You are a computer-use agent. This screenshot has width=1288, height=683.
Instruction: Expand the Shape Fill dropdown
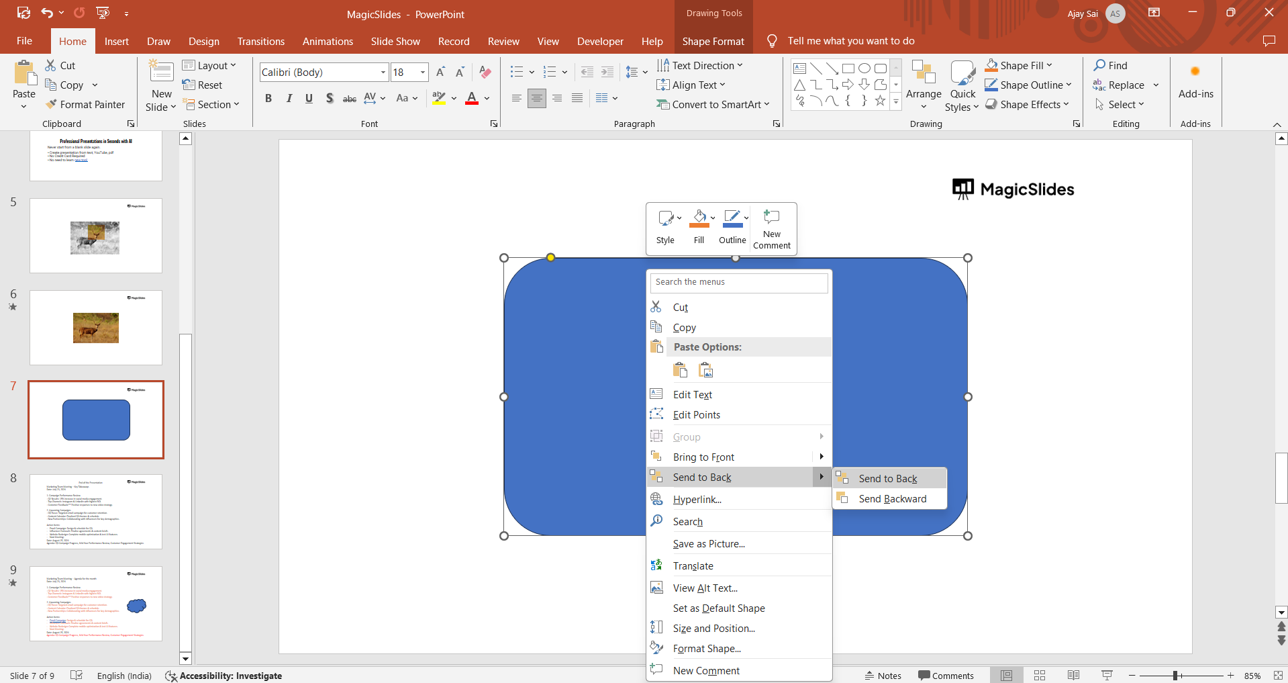1049,65
